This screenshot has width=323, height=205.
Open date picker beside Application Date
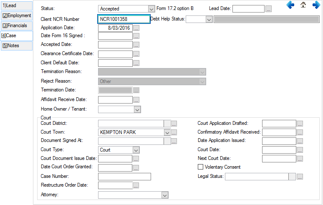(136, 28)
